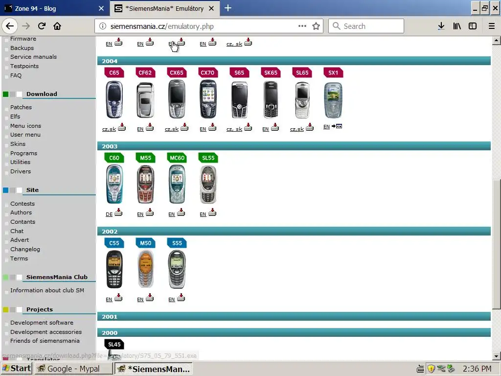The width and height of the screenshot is (501, 376).
Task: Open the Firmware sidebar link
Action: click(x=23, y=39)
